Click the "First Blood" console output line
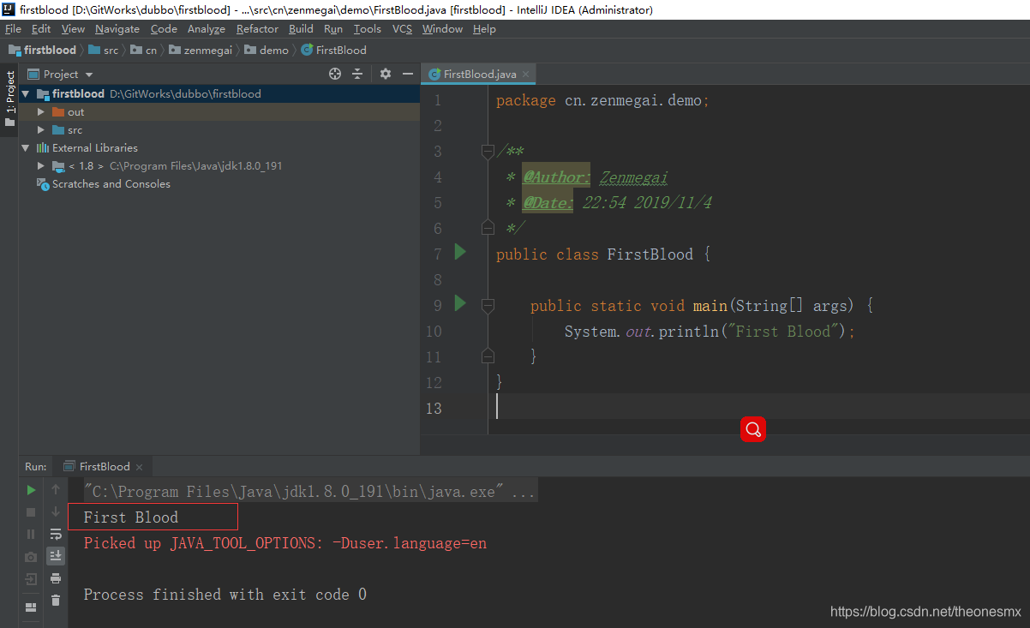 point(131,517)
